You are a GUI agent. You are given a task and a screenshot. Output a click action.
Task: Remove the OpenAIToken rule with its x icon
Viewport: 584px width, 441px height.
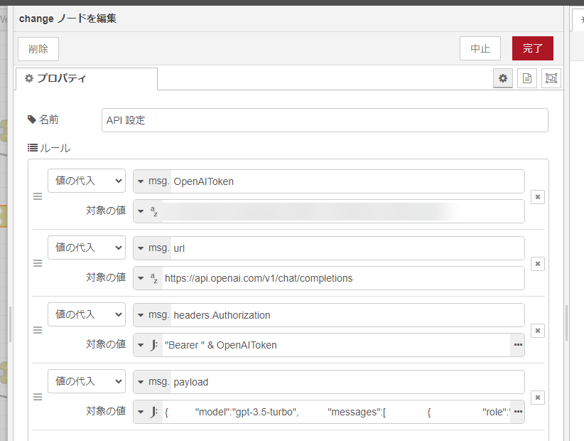coord(537,197)
